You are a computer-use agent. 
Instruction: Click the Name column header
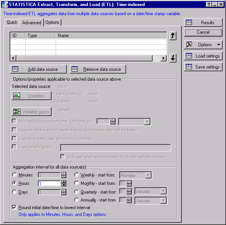tap(111, 36)
